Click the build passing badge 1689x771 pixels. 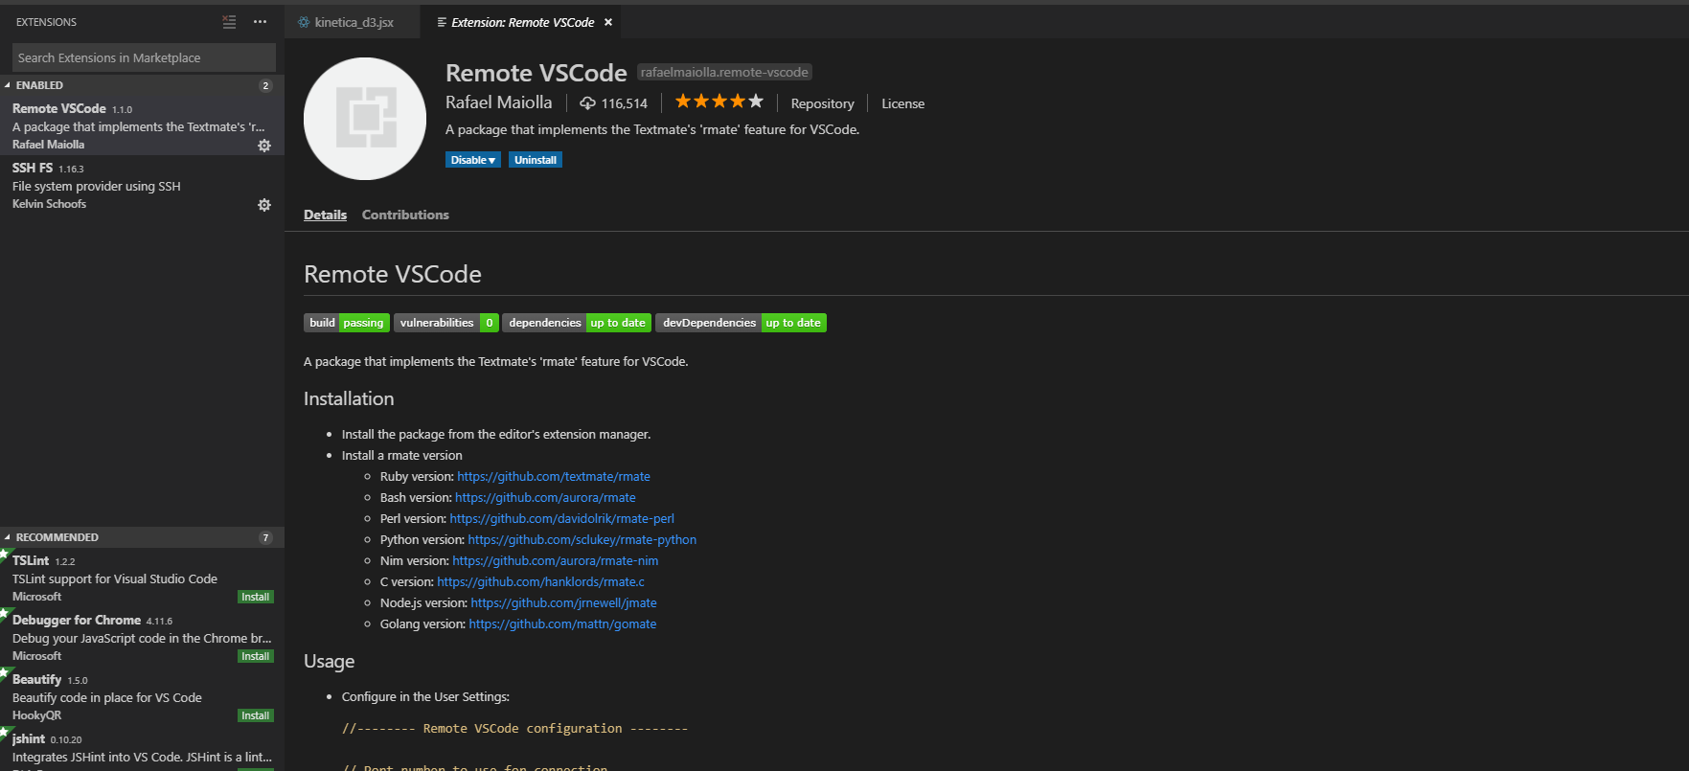pyautogui.click(x=347, y=323)
